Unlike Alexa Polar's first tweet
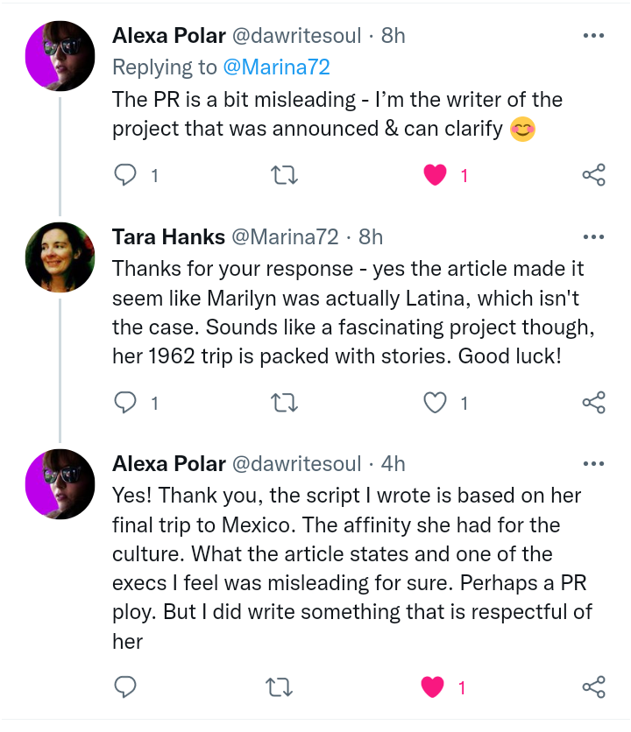 click(x=436, y=175)
